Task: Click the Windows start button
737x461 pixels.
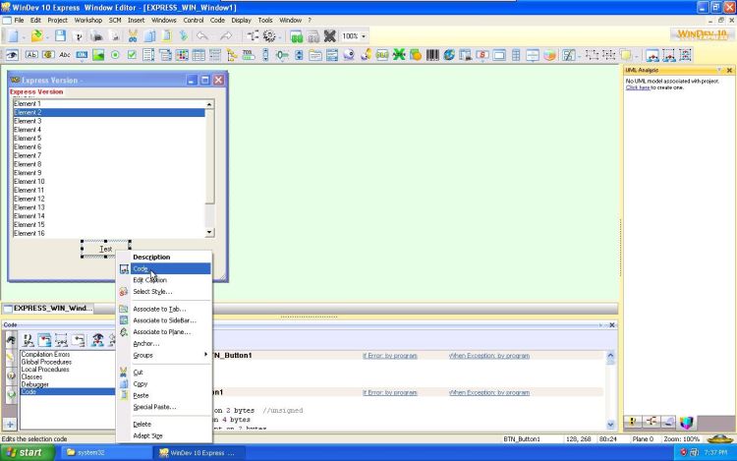Action: [x=28, y=452]
